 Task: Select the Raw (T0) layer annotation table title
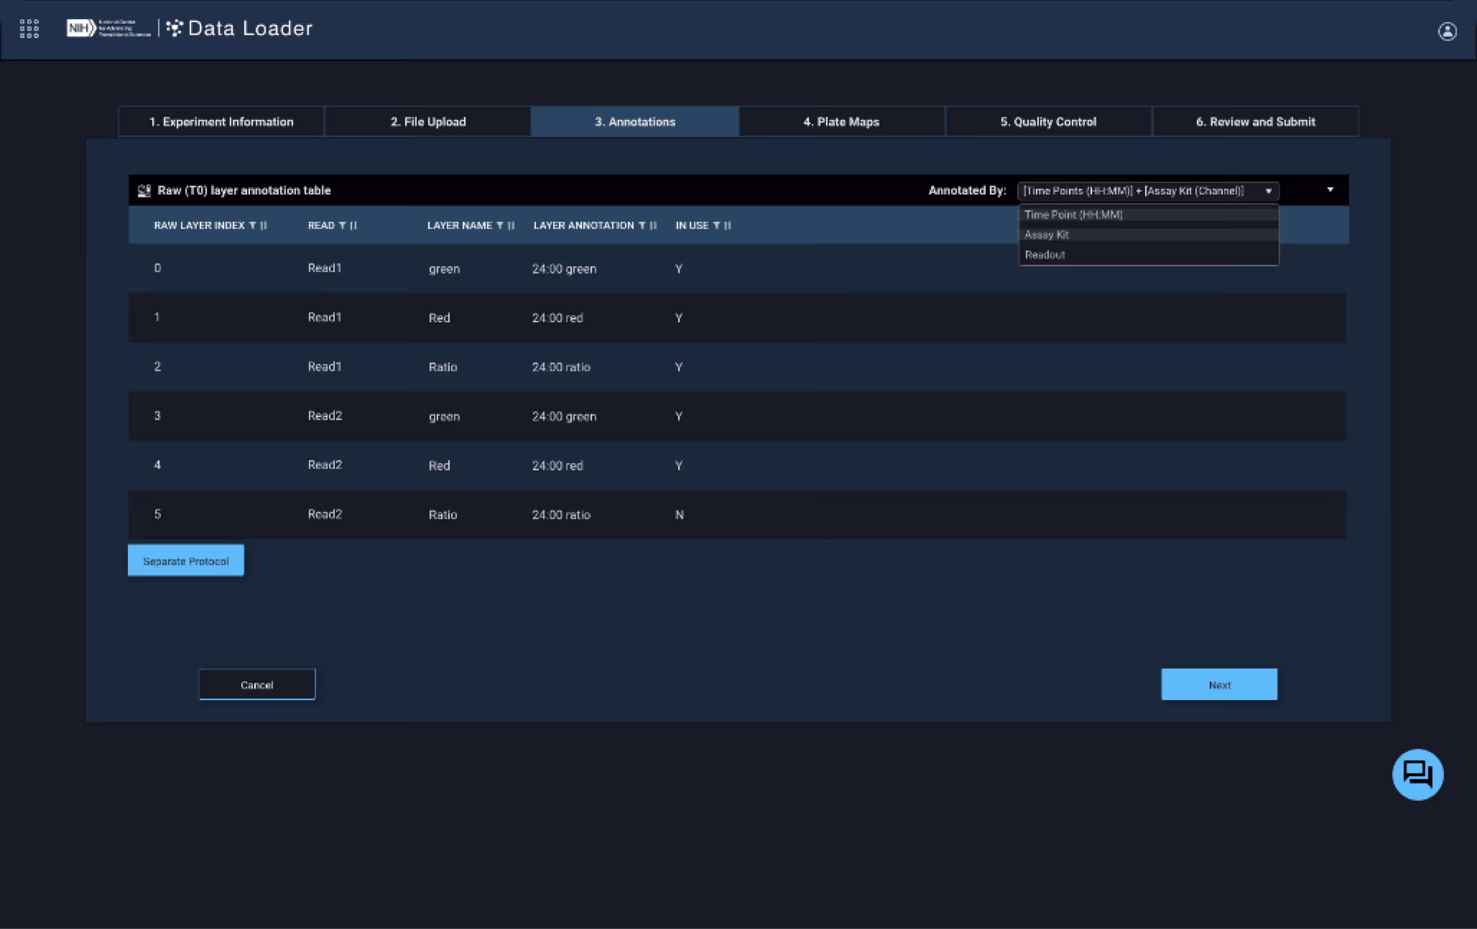(x=244, y=191)
